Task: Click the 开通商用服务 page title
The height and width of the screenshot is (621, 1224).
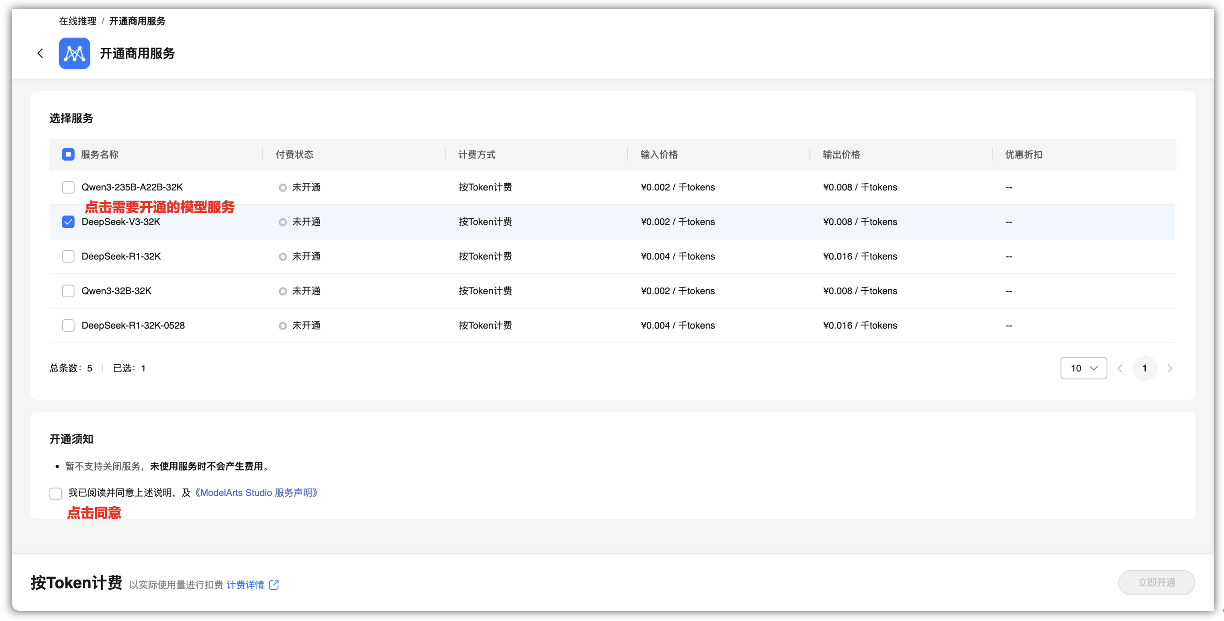Action: [x=137, y=53]
